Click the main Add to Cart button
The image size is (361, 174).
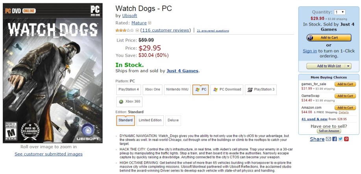point(328,38)
